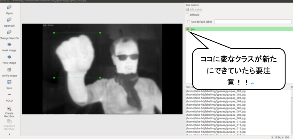Open guupaa_012.jpg in file list
The width and height of the screenshot is (293, 140).
tap(216, 129)
